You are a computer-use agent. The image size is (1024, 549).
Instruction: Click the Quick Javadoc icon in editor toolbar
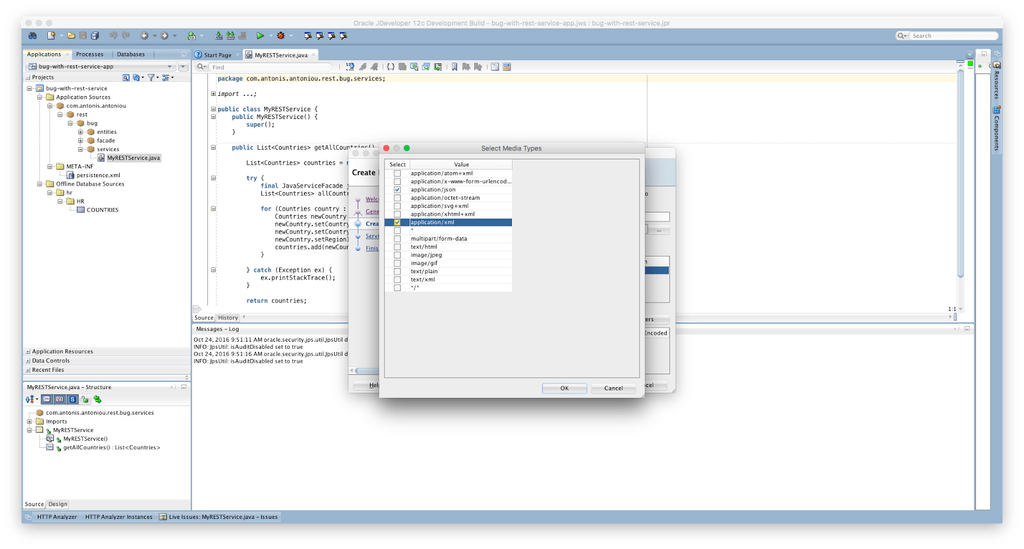(495, 67)
